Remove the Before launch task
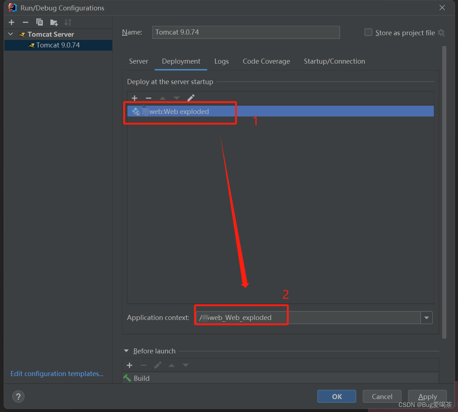 (x=144, y=365)
